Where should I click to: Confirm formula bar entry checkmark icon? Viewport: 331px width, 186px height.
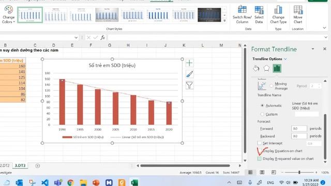coord(95,38)
